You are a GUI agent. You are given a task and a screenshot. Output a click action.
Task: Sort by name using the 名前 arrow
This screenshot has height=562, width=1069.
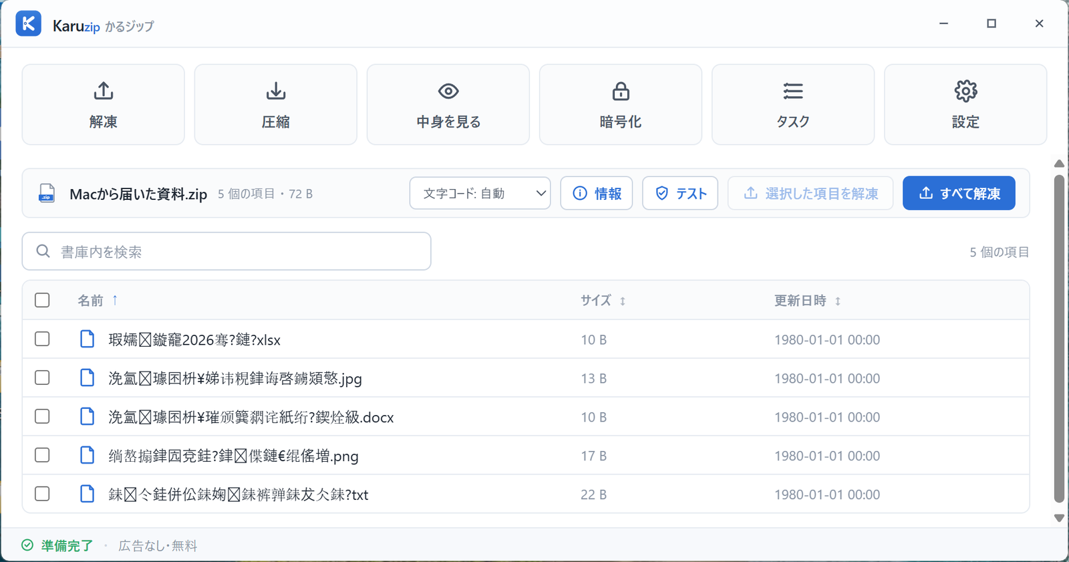[115, 300]
